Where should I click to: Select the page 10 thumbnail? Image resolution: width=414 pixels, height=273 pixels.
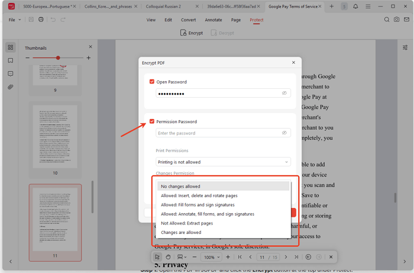pyautogui.click(x=54, y=136)
